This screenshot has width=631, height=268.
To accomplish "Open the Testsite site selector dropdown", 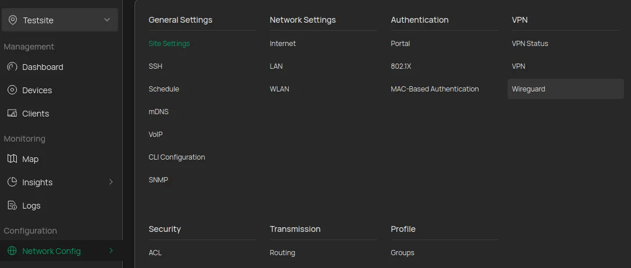I will 60,20.
